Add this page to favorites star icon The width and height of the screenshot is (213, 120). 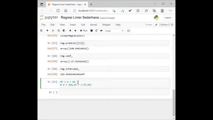[x=114, y=11]
